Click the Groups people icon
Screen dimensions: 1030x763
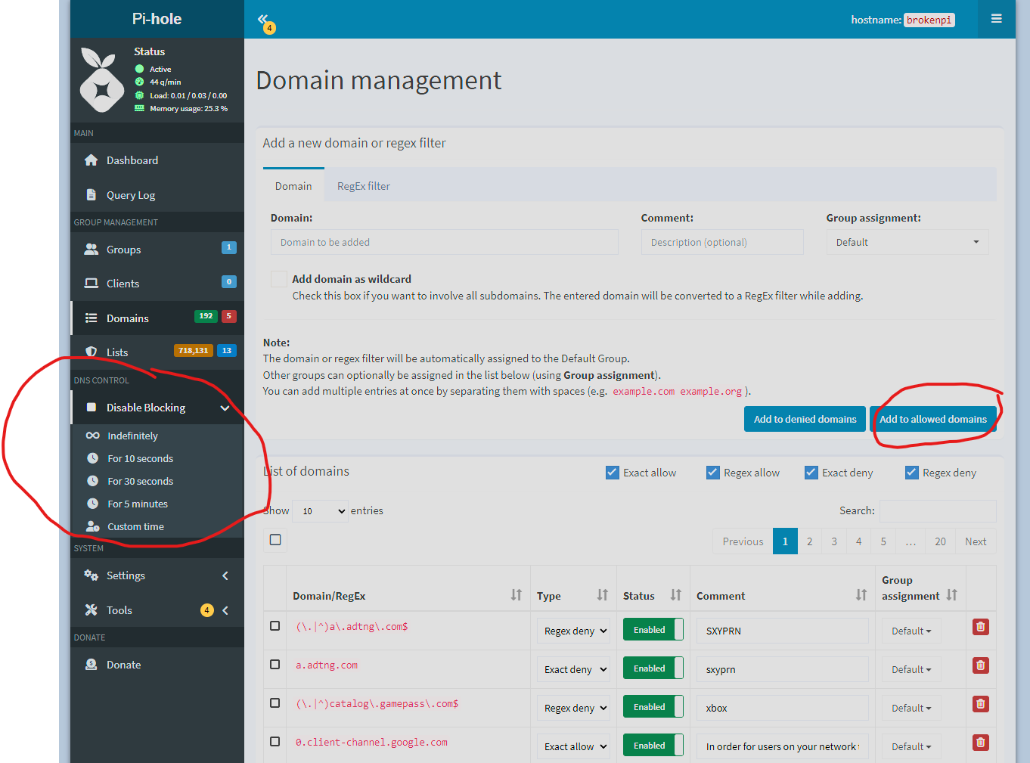click(92, 250)
